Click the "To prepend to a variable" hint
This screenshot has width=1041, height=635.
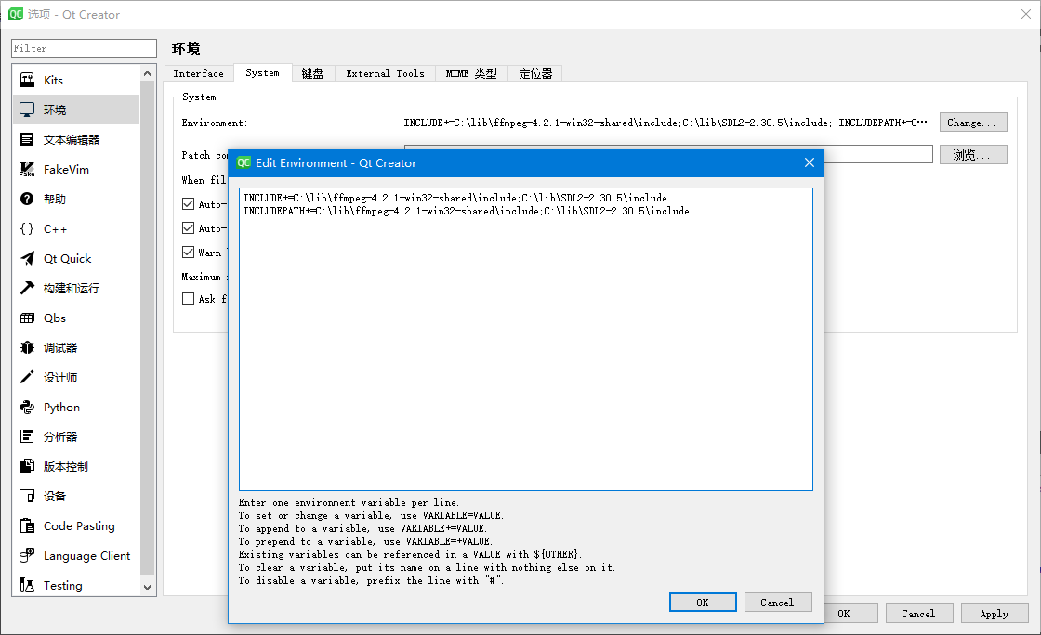click(x=366, y=541)
